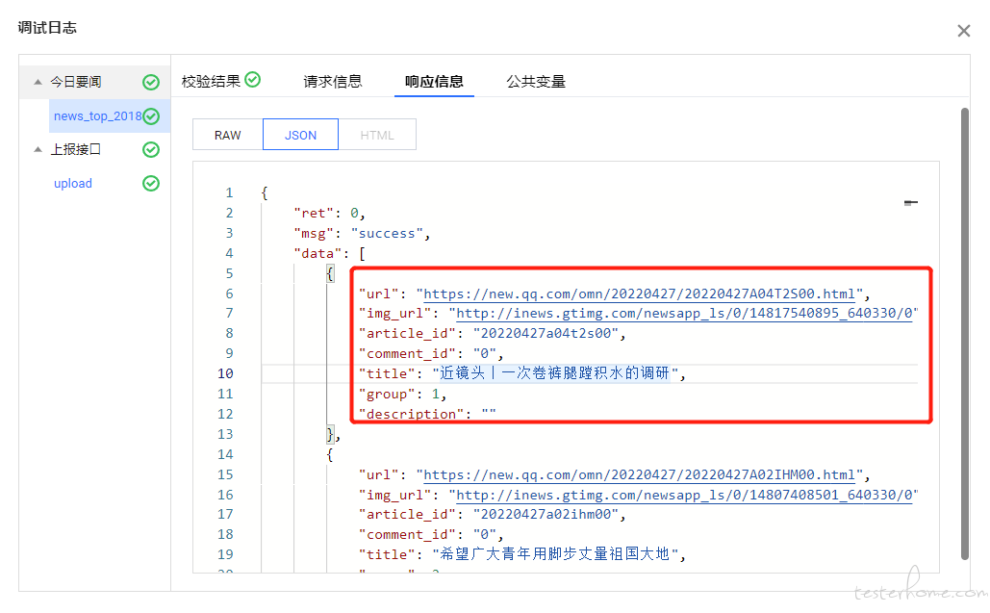Open the 20220427A04T2S00.html url link

coord(639,294)
